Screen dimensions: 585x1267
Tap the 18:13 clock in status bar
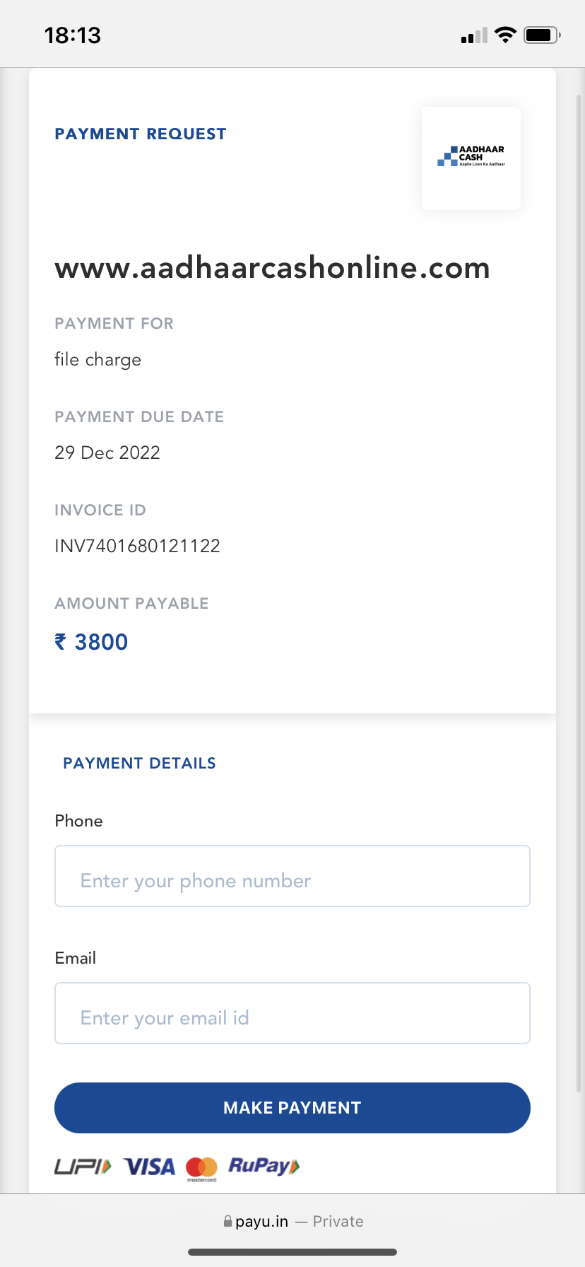click(73, 35)
